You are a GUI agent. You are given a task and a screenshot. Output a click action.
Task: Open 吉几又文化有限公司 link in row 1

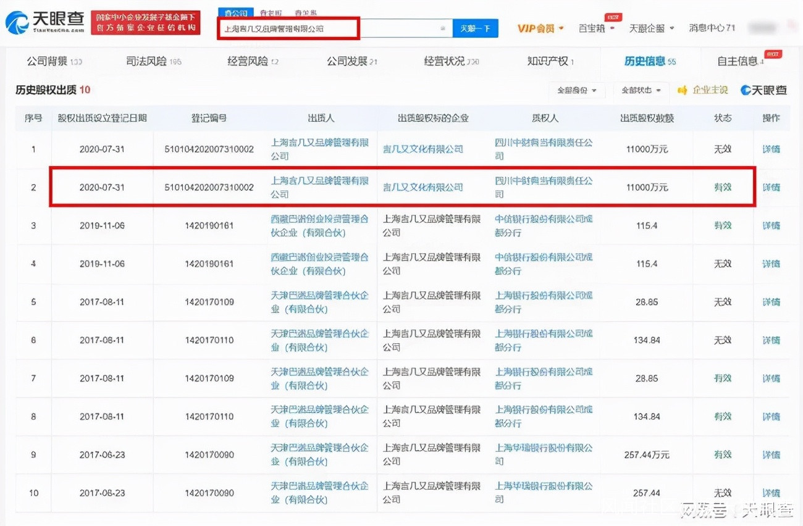pos(423,149)
